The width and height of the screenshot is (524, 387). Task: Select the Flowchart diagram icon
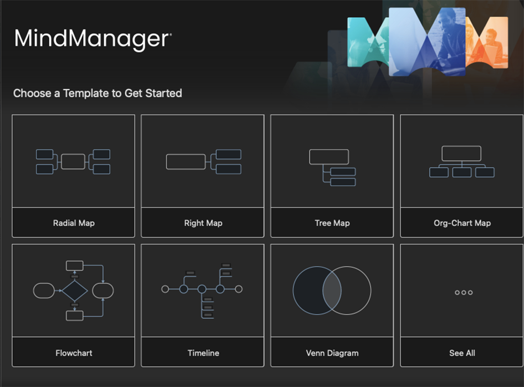tap(74, 291)
